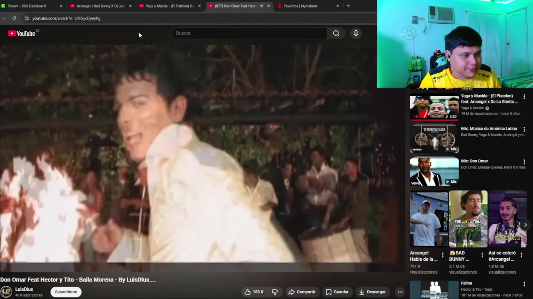
Task: Open Don Omar vevo mix thumbnail
Action: [x=434, y=172]
